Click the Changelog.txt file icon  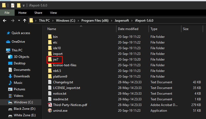click(50, 82)
